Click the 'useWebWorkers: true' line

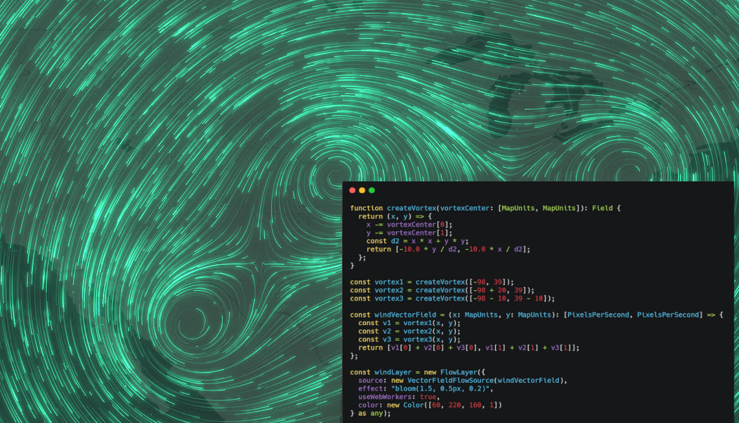tap(399, 397)
